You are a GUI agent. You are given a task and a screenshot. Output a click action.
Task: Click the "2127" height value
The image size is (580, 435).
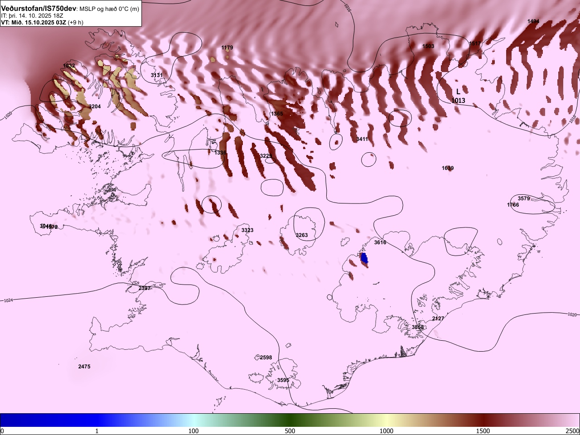438,319
